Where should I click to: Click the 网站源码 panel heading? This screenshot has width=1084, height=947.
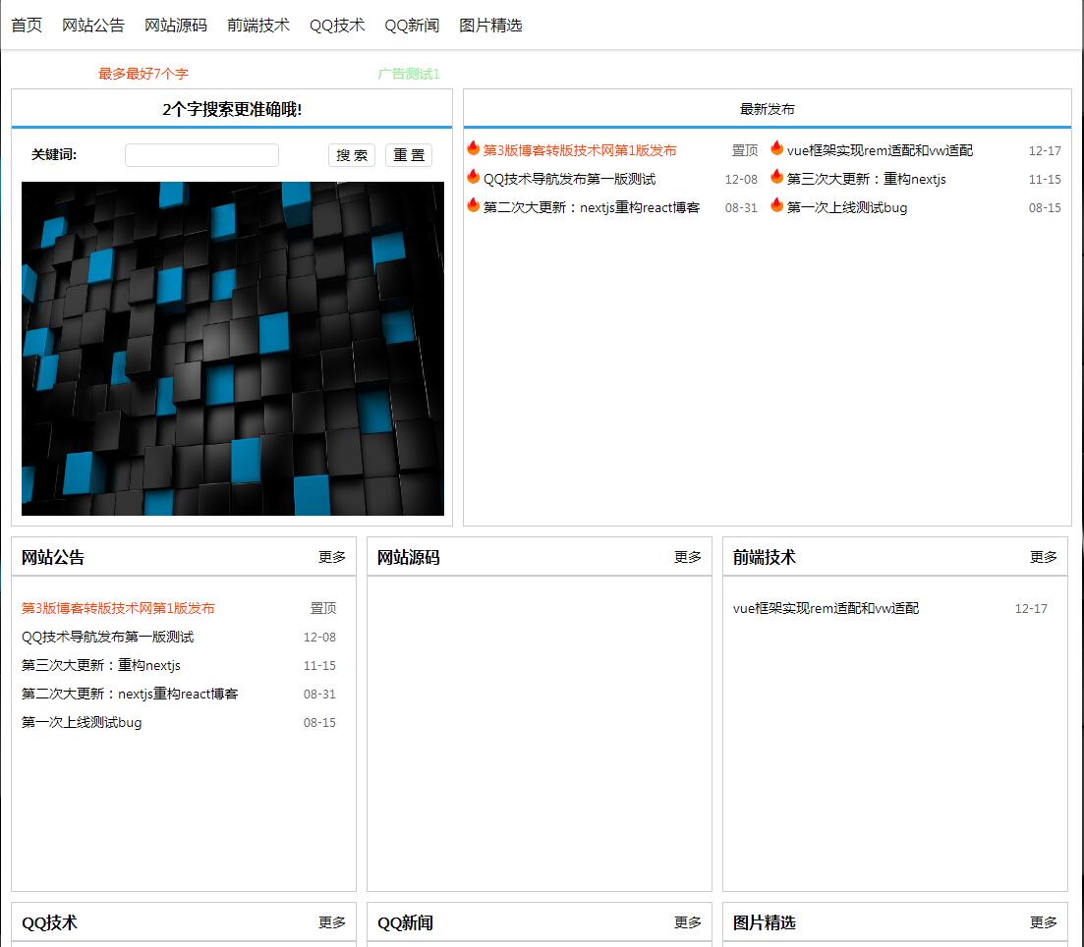pyautogui.click(x=409, y=557)
